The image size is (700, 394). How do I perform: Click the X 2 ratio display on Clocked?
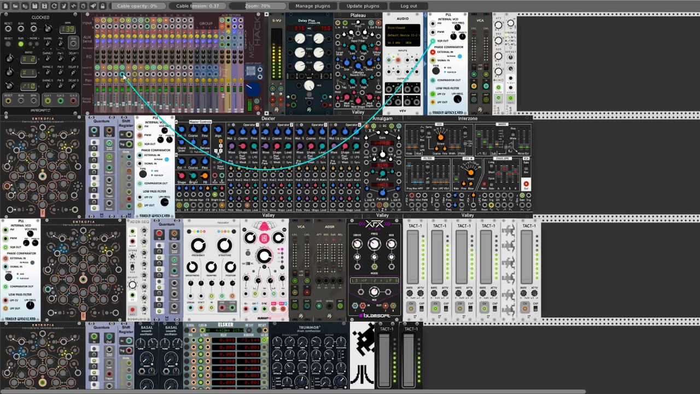(x=28, y=59)
